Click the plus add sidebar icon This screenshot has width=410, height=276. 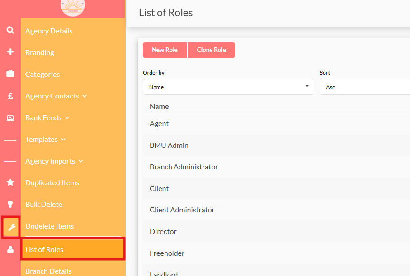click(10, 52)
